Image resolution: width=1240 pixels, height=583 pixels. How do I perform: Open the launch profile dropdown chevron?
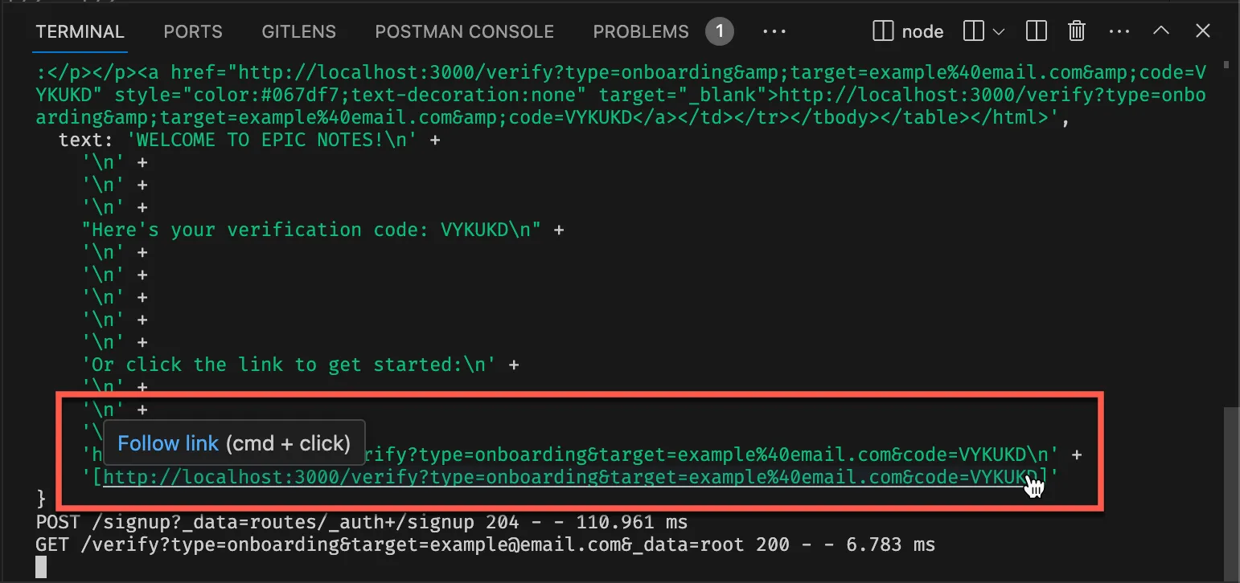click(x=999, y=32)
